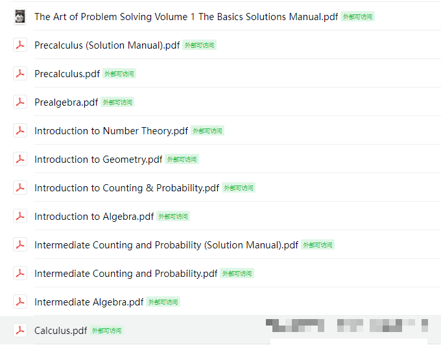Click green badge next to Introduction to Geometry.pdf
This screenshot has width=441, height=345.
tap(182, 159)
